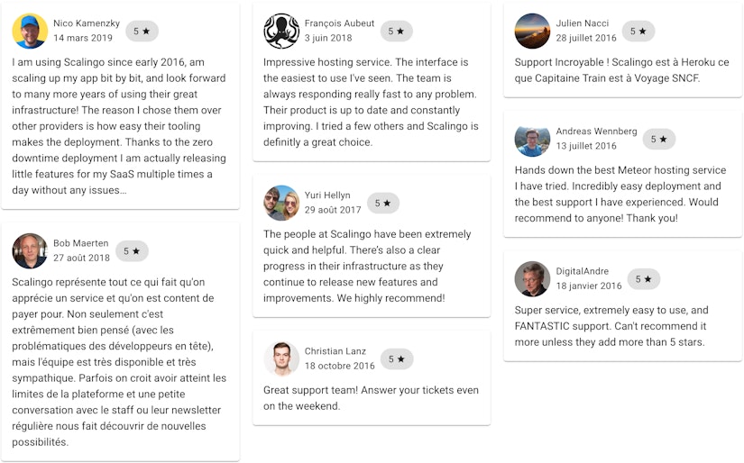Click Andreas Wennberg's profile photo
This screenshot has width=744, height=463.
(532, 139)
